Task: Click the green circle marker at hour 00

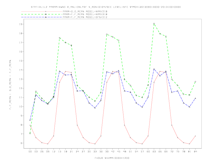Action: click(x=30, y=133)
